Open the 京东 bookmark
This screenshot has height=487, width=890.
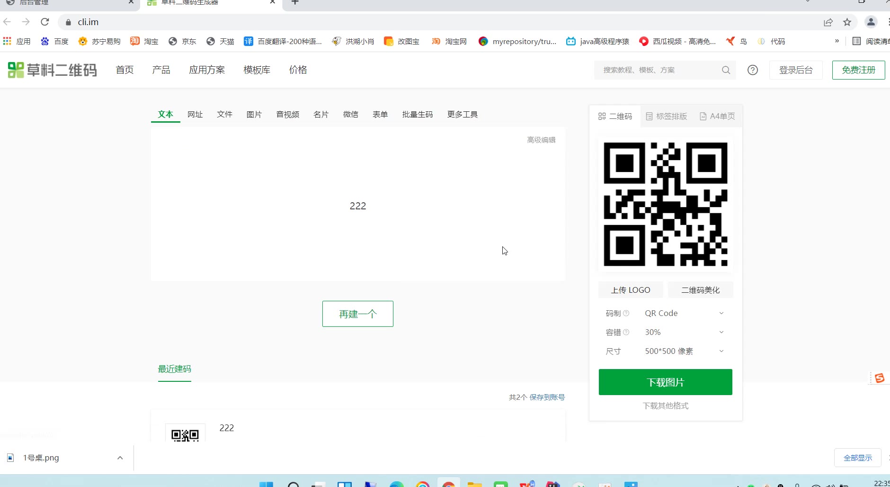182,41
